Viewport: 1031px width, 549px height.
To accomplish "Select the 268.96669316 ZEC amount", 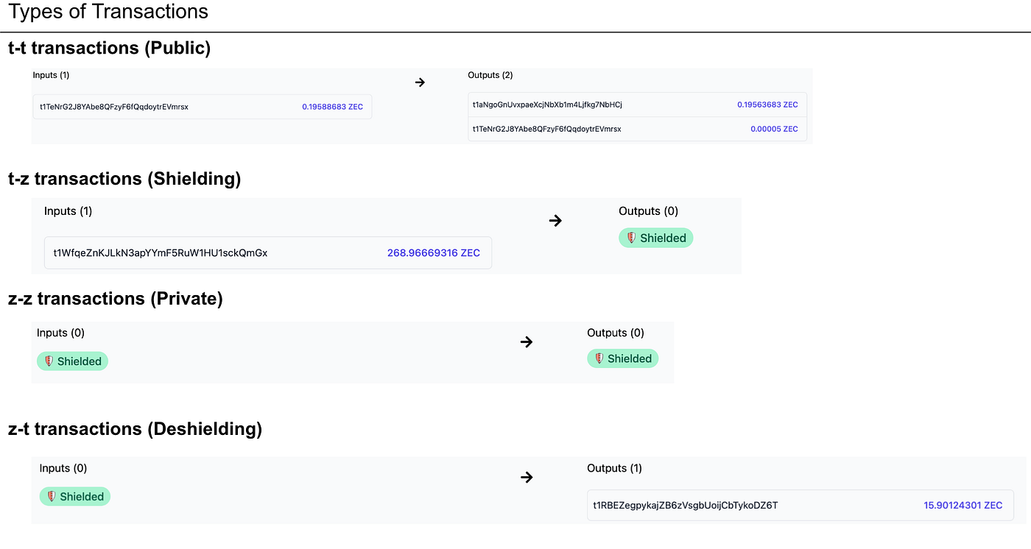I will (434, 252).
